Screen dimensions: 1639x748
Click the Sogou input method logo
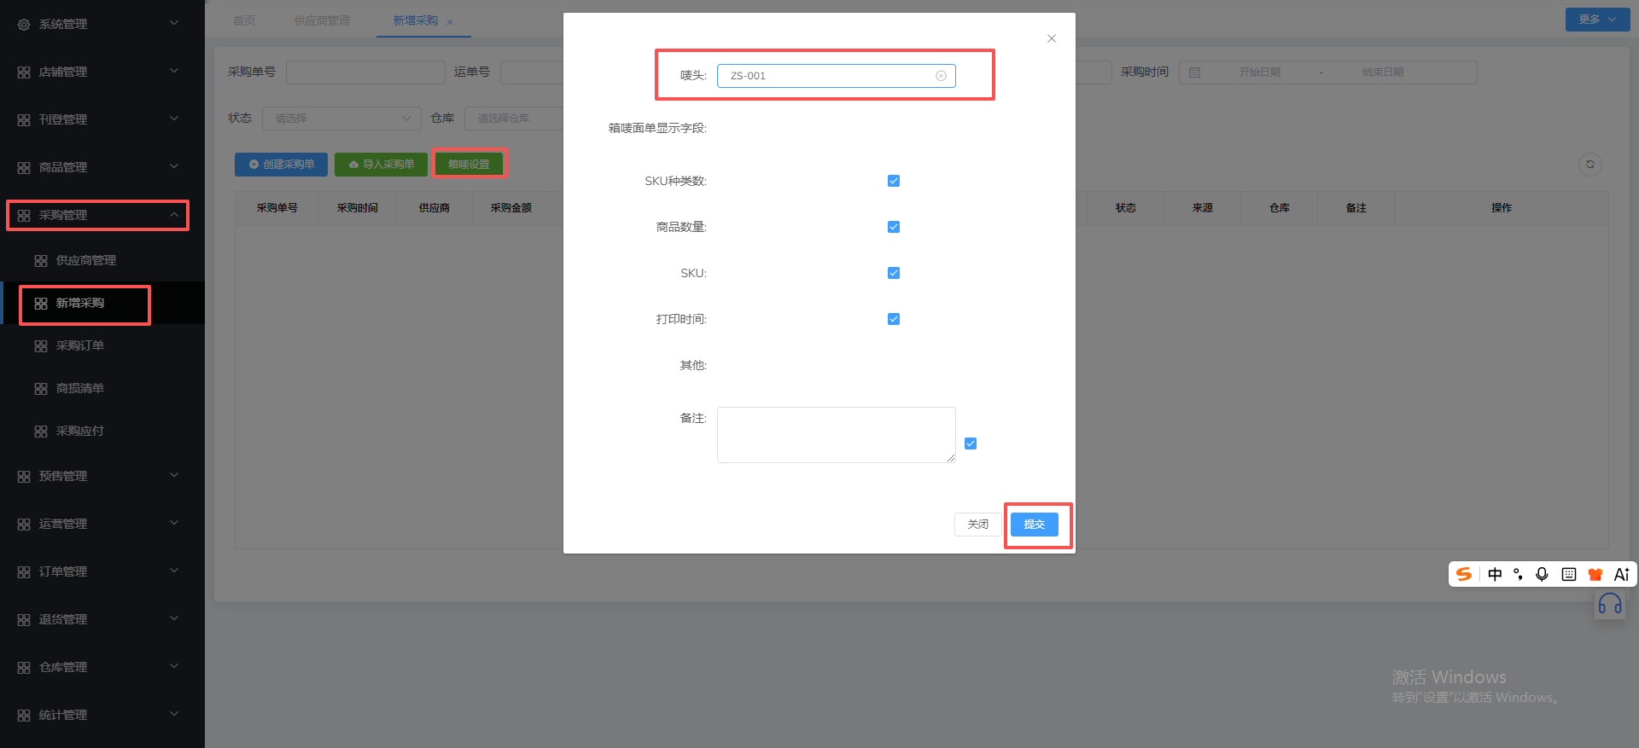click(1464, 574)
